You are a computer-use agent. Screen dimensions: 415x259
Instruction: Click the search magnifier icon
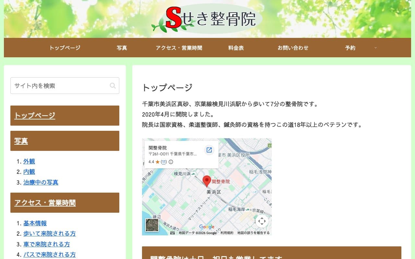pyautogui.click(x=113, y=85)
